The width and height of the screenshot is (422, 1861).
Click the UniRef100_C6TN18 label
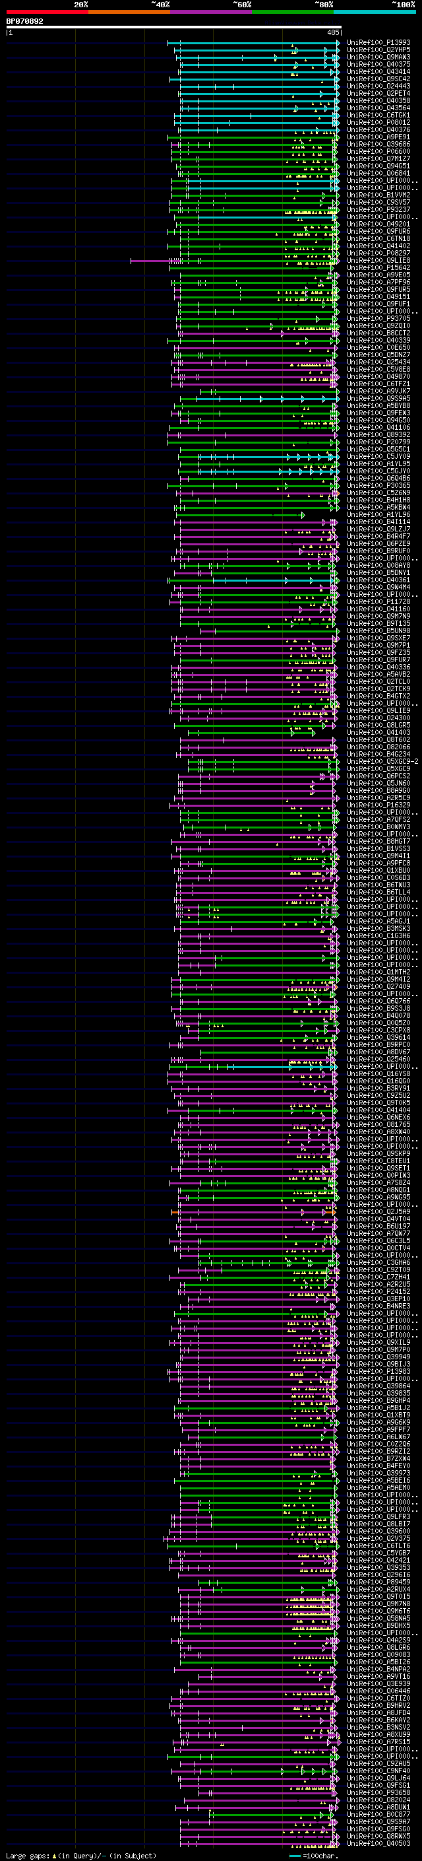[x=378, y=239]
